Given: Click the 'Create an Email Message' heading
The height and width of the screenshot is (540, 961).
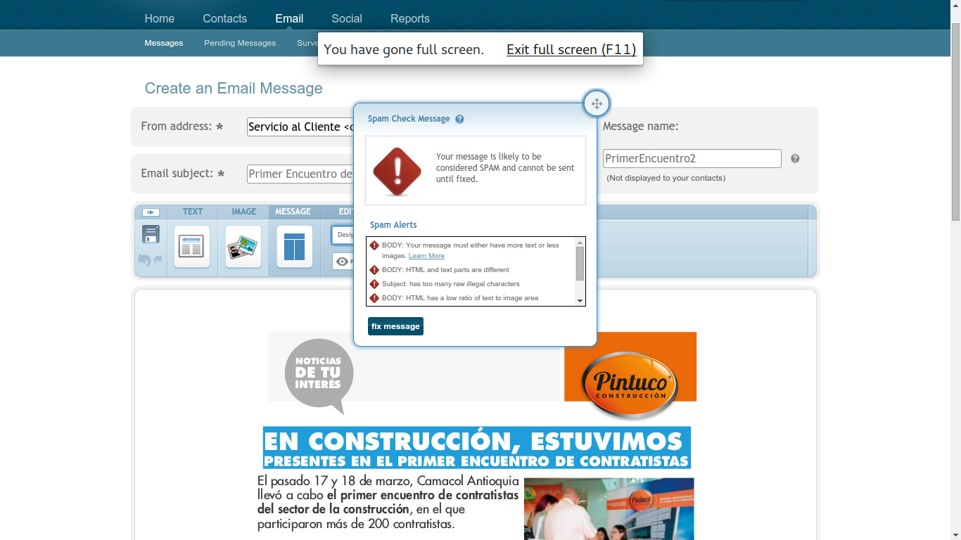Looking at the screenshot, I should tap(234, 89).
